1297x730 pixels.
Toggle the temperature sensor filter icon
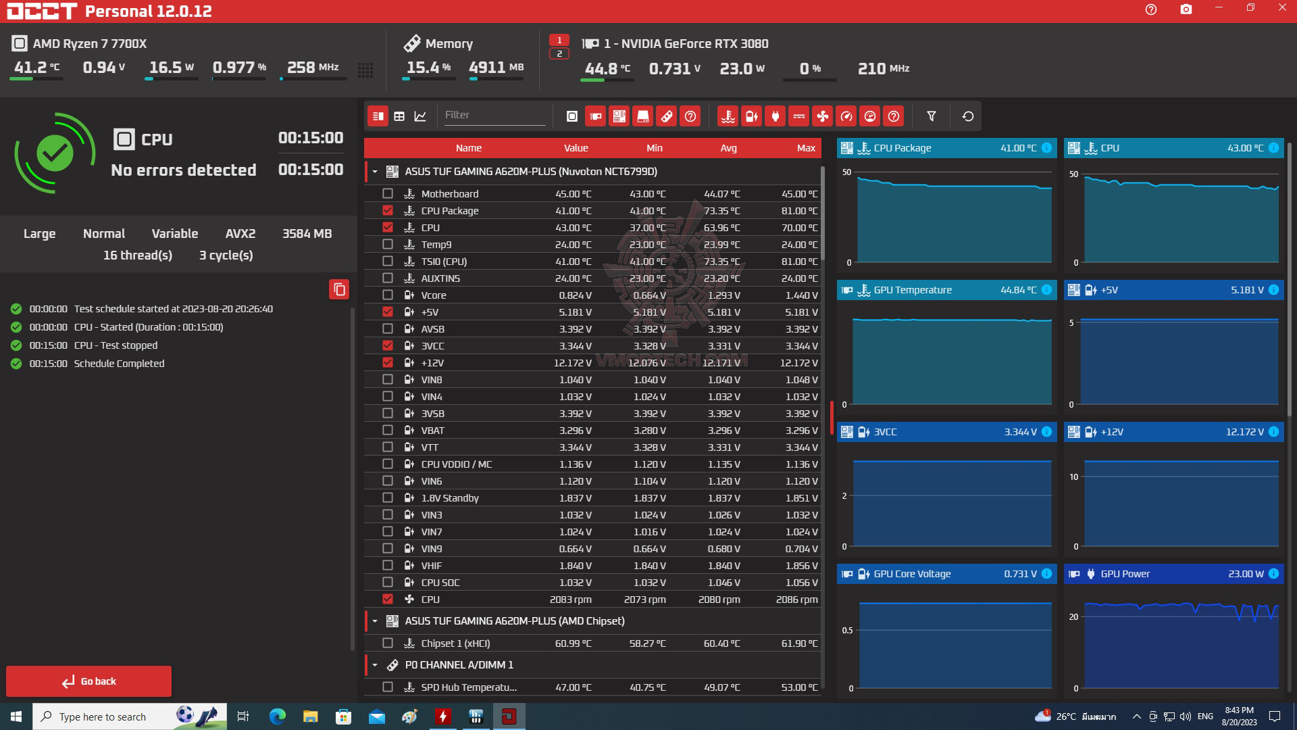(728, 116)
